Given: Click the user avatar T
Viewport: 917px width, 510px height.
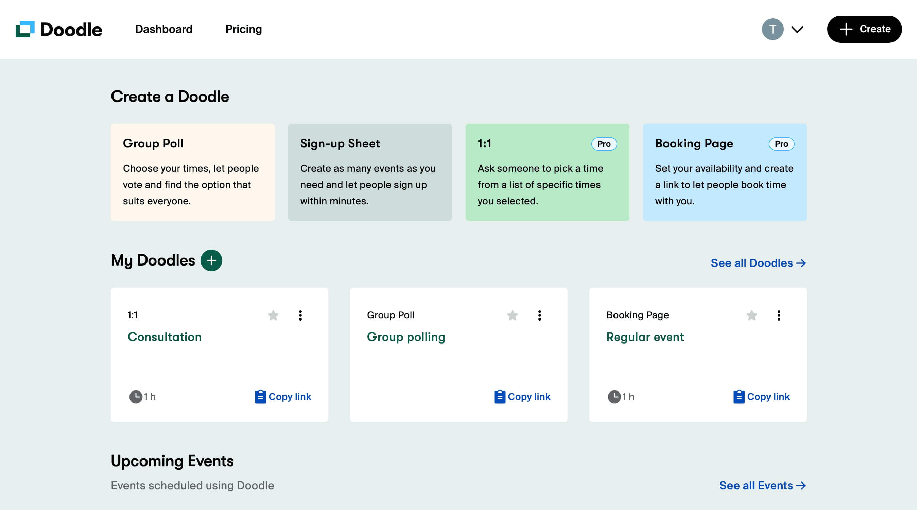Looking at the screenshot, I should pyautogui.click(x=773, y=29).
